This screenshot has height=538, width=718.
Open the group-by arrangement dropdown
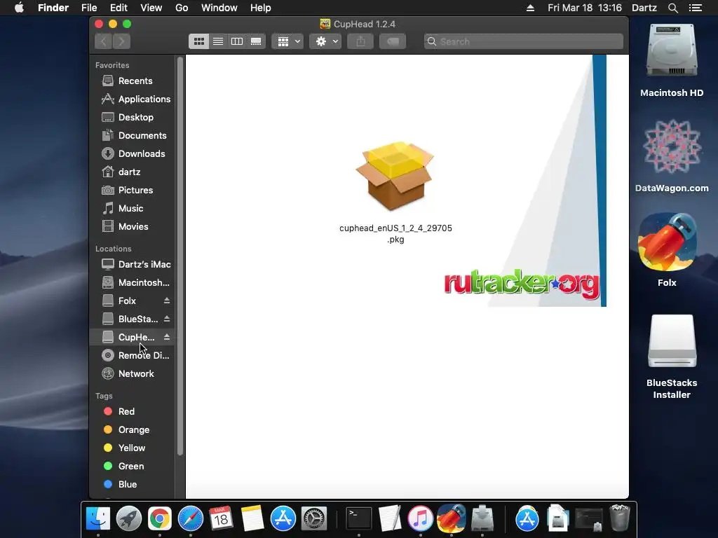pyautogui.click(x=287, y=41)
